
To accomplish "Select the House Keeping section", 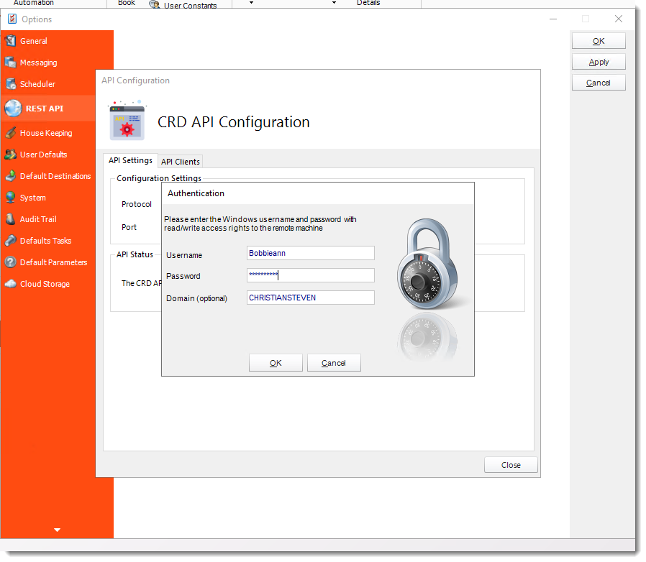I will 47,133.
